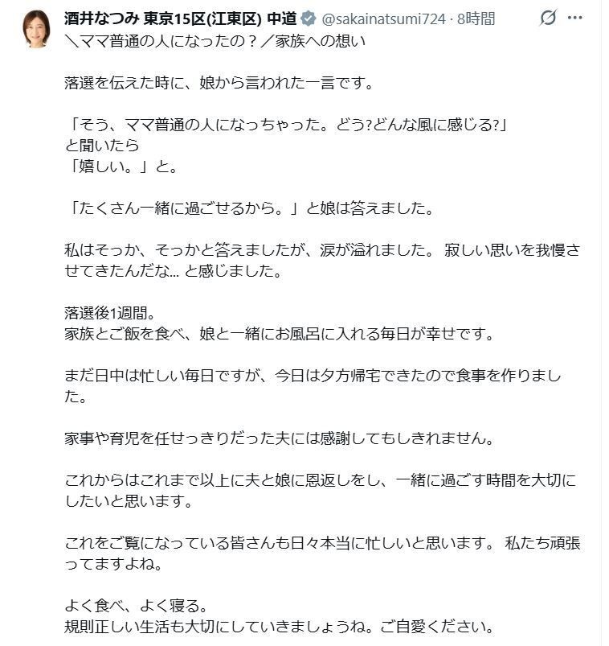Open the three-dot more options menu
Viewport: 609px width, 646px height.
(574, 18)
